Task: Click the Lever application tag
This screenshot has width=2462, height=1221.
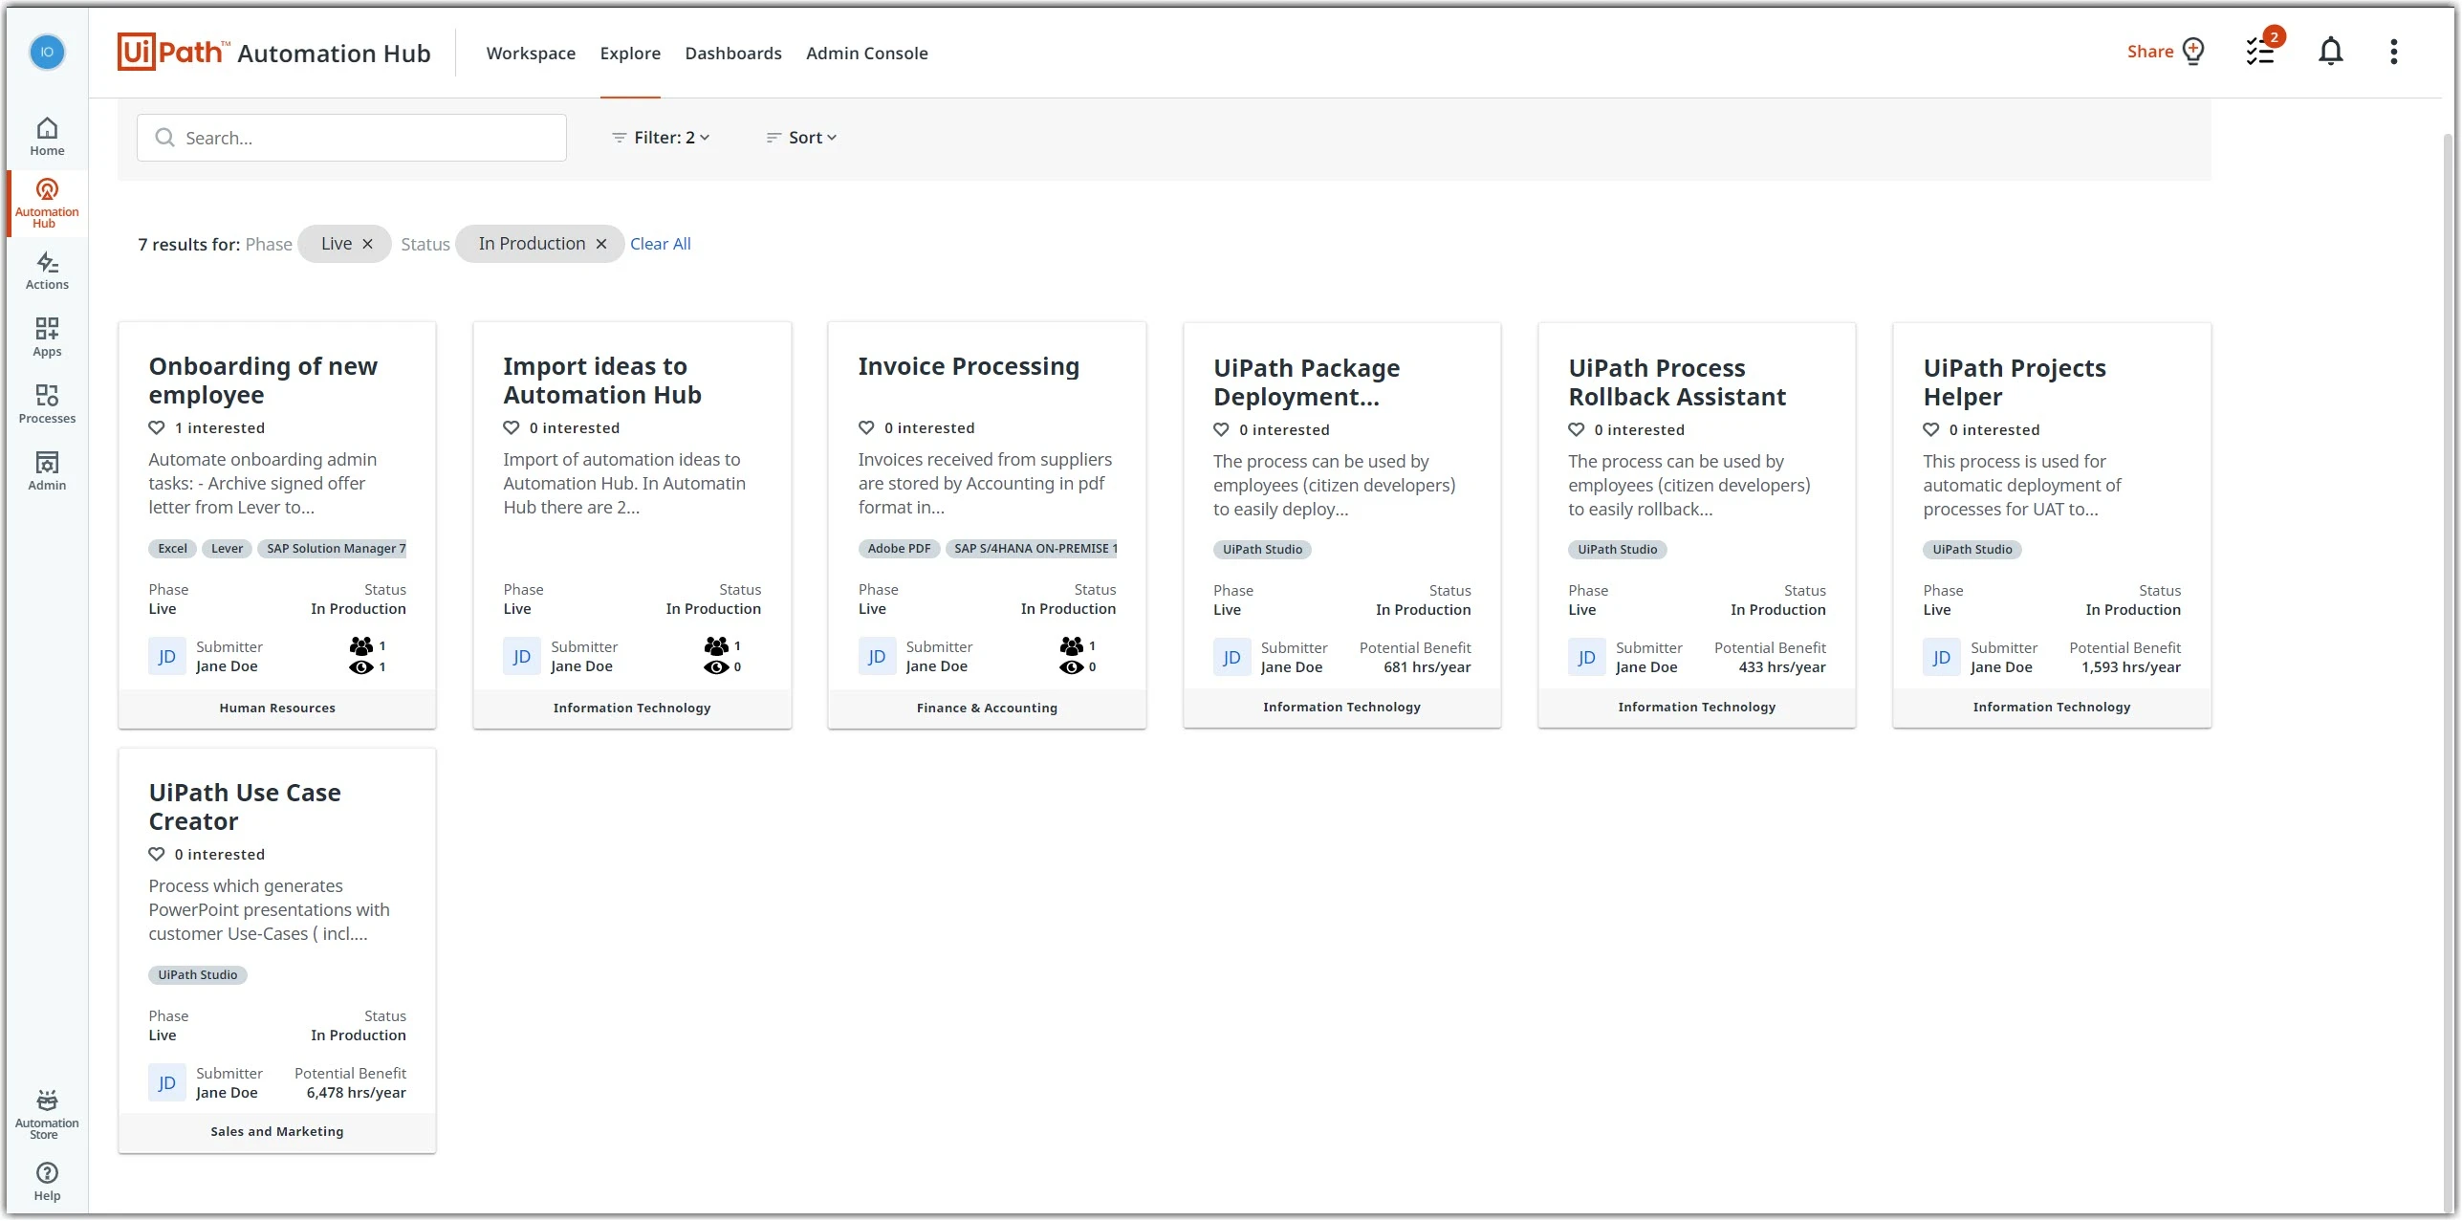Action: coord(227,549)
